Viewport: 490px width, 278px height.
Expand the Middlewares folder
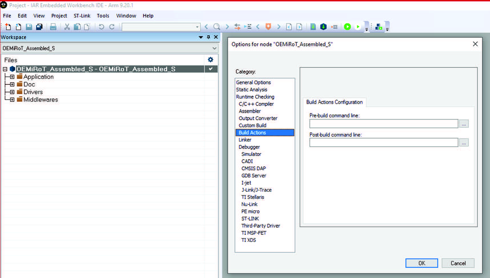coord(12,100)
